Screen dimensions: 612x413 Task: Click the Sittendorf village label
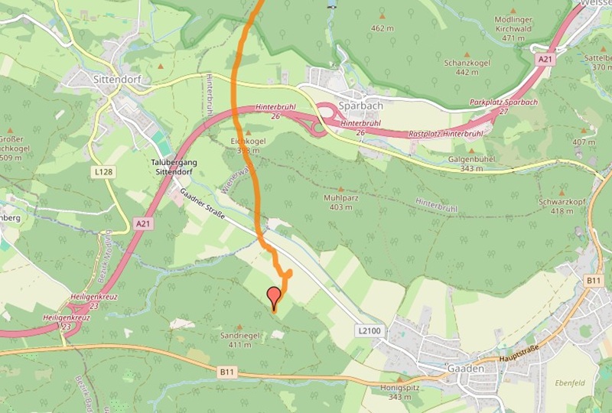tap(117, 80)
